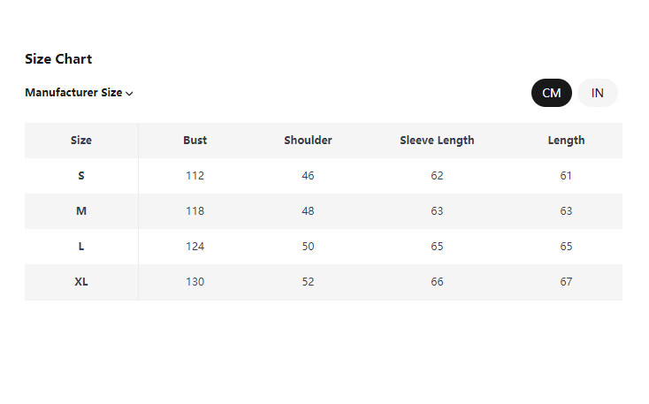
Task: Select the XL size row label
Action: (81, 282)
